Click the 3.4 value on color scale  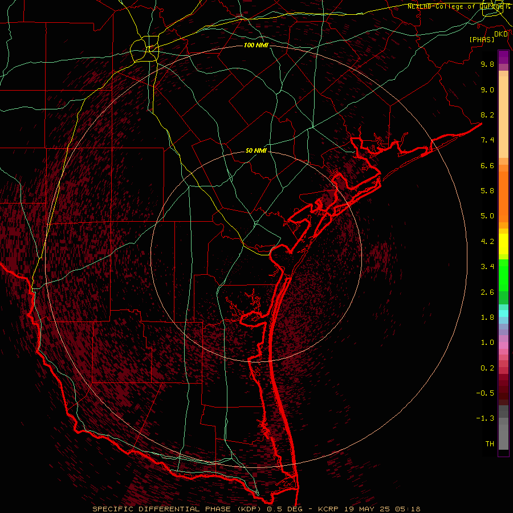[487, 267]
